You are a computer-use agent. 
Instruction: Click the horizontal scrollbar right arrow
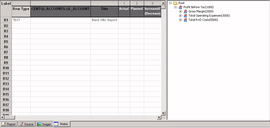point(159,117)
